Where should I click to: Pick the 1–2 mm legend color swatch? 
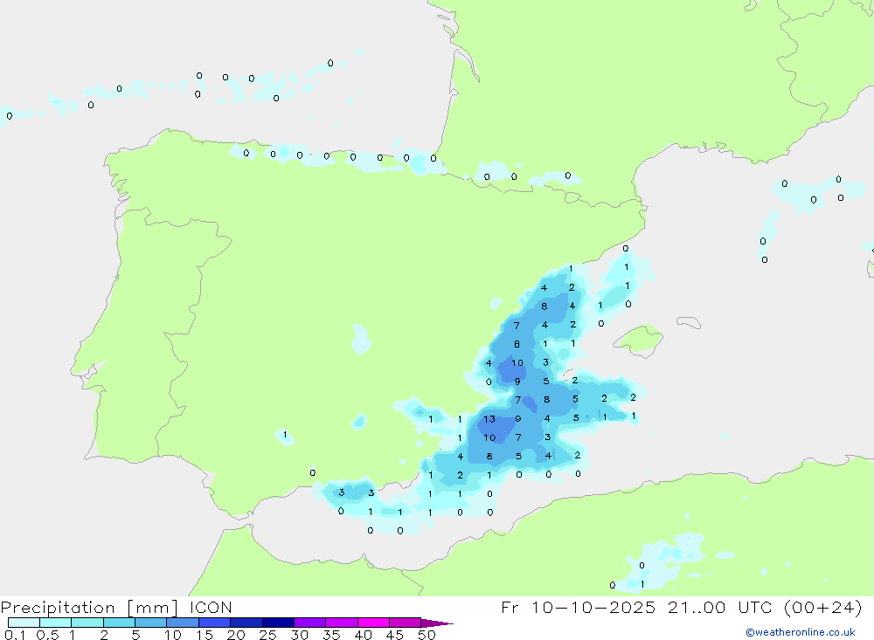point(87,623)
